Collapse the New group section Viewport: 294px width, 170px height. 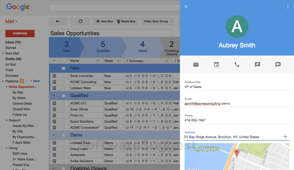click(x=54, y=68)
